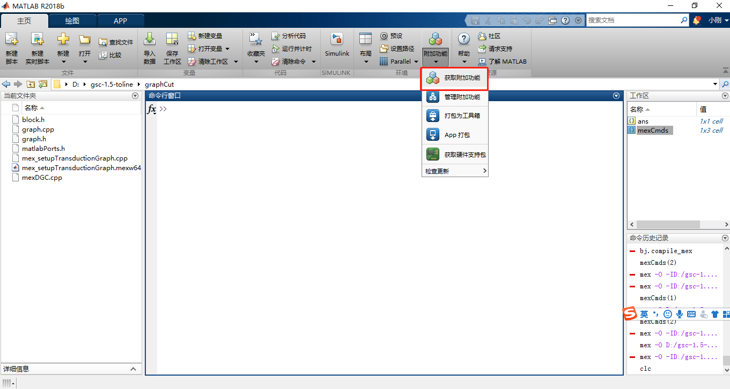Open Current Folder panel actions menu
The width and height of the screenshot is (730, 389).
click(135, 96)
